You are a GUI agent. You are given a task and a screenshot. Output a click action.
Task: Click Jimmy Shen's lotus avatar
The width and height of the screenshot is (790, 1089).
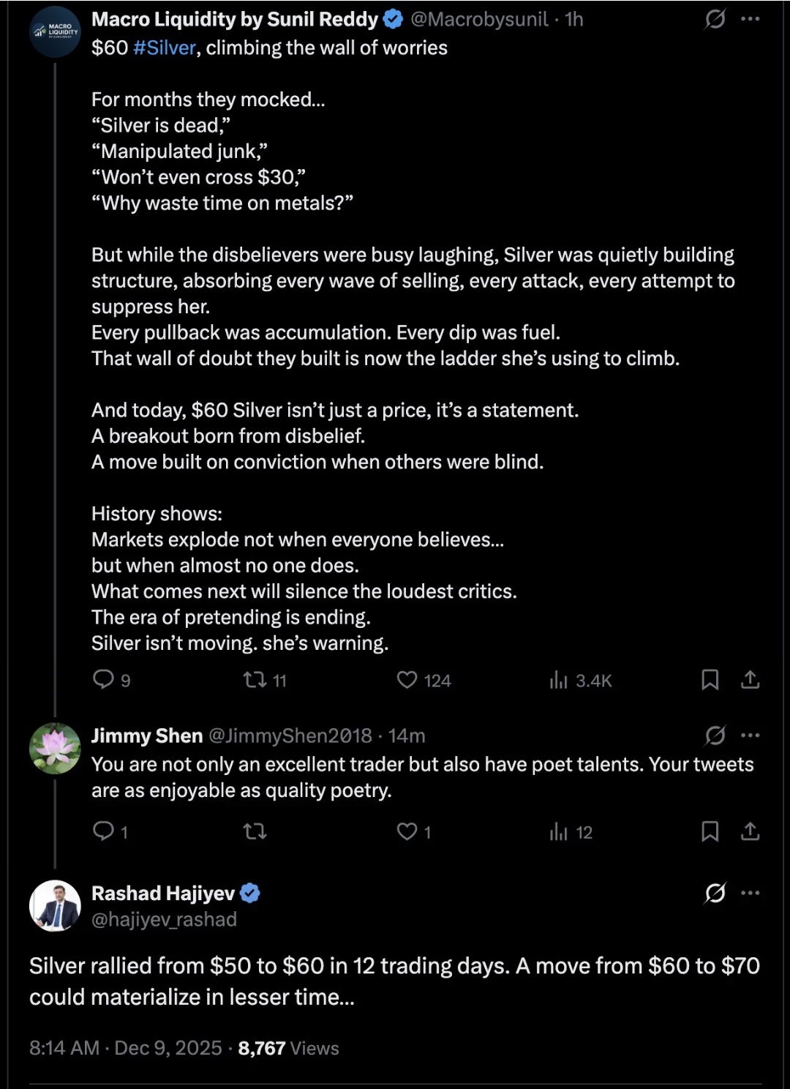tap(55, 748)
